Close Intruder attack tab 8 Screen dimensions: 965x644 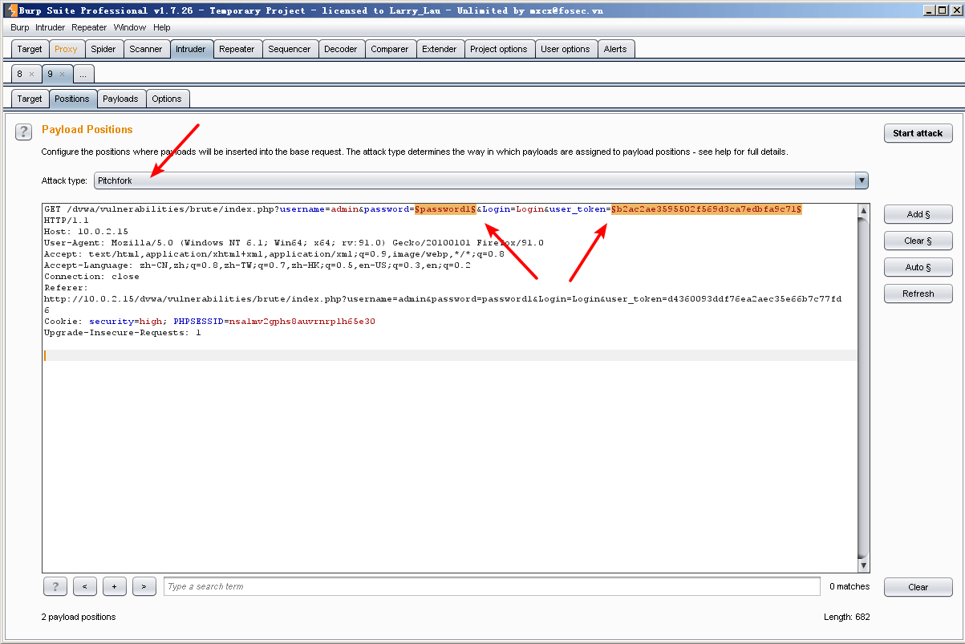pos(31,74)
